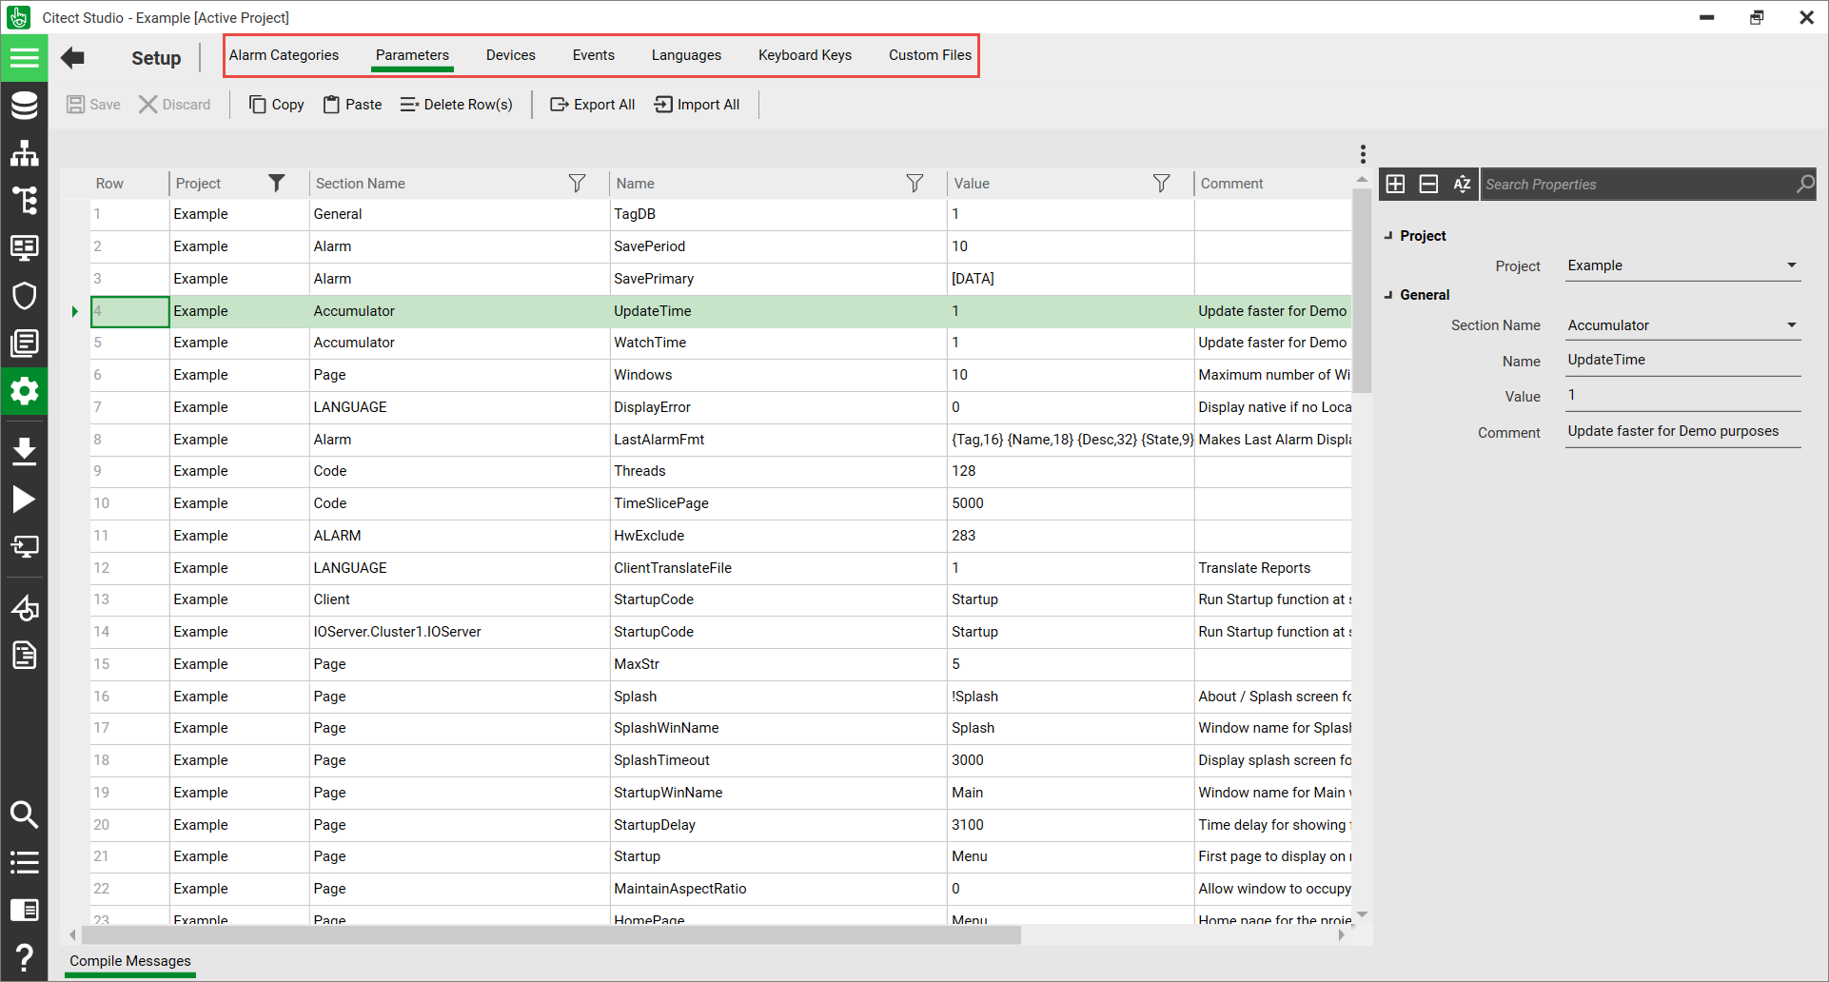Toggle the filter on the Section Name column
The image size is (1829, 982).
click(577, 184)
